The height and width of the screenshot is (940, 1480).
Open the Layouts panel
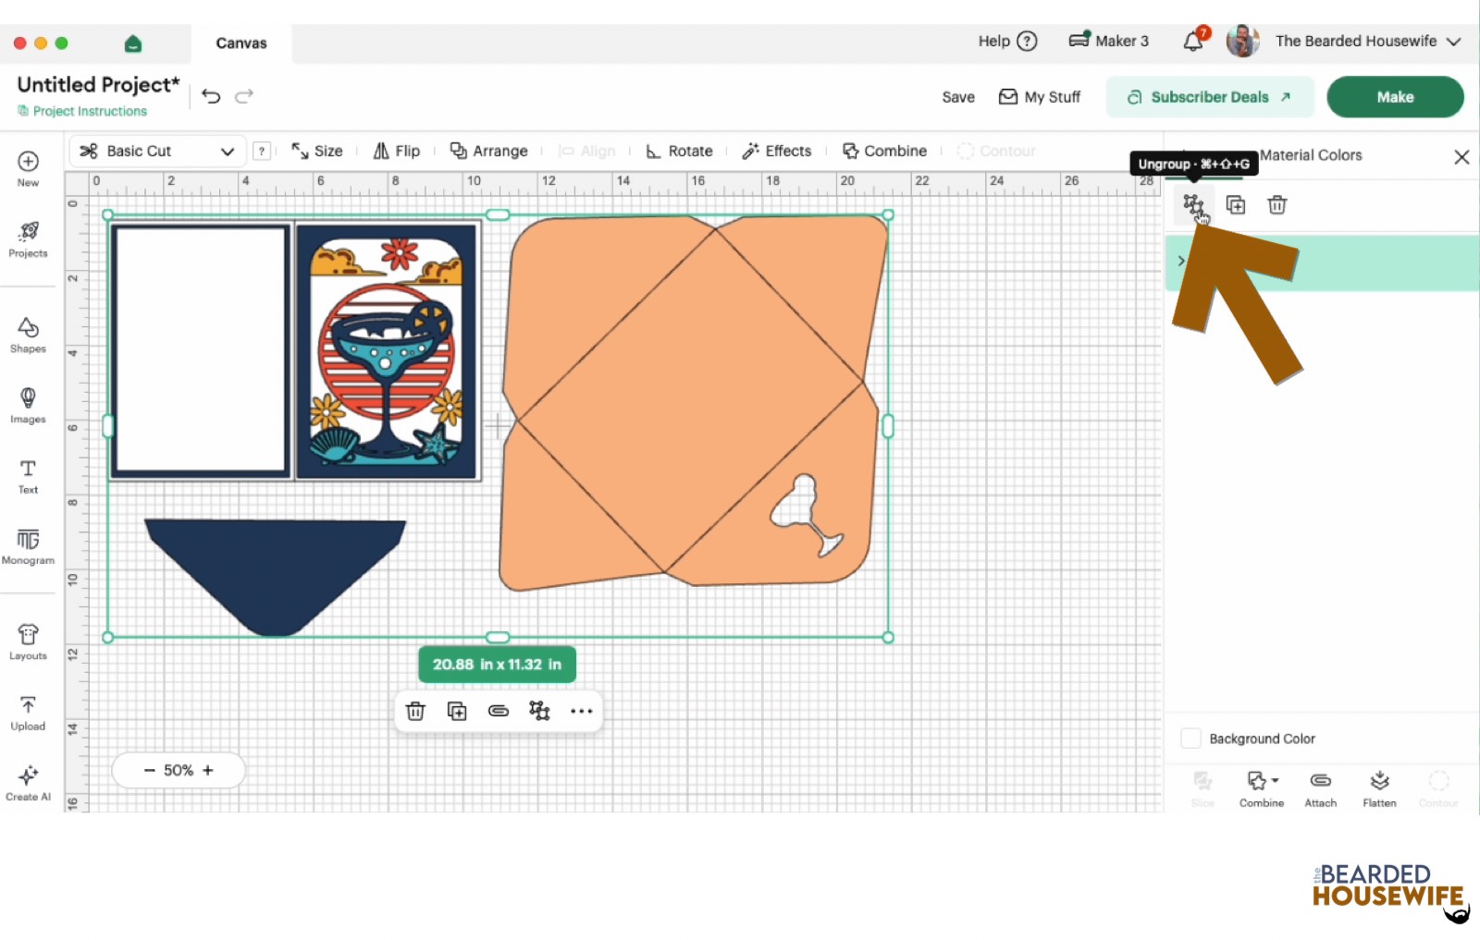click(x=28, y=642)
